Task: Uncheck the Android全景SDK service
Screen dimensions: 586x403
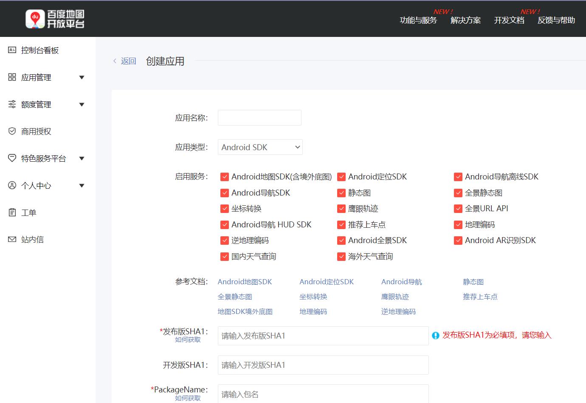Action: point(341,241)
